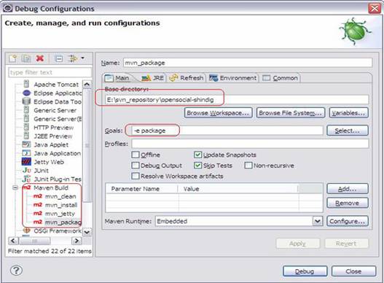
Task: Click the Name field with mvn_package
Action: (248, 63)
